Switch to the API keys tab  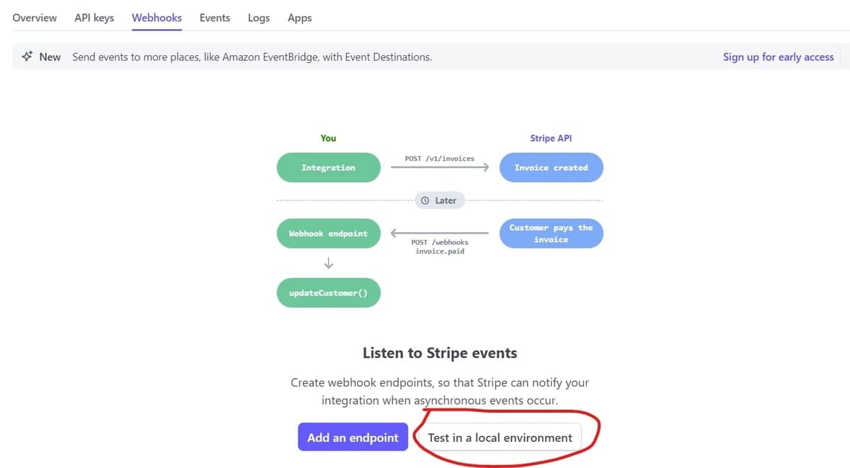94,18
